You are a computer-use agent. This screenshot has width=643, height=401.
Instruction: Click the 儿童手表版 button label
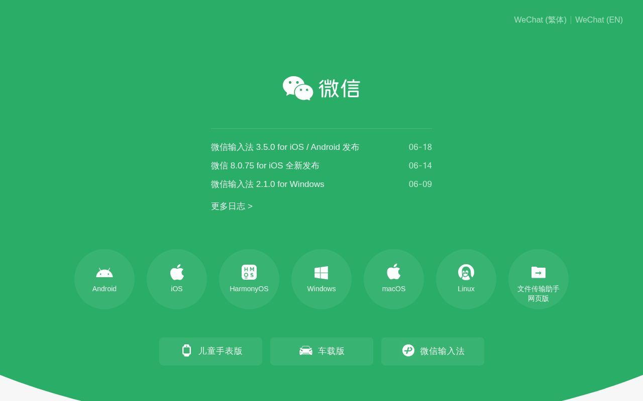(220, 351)
